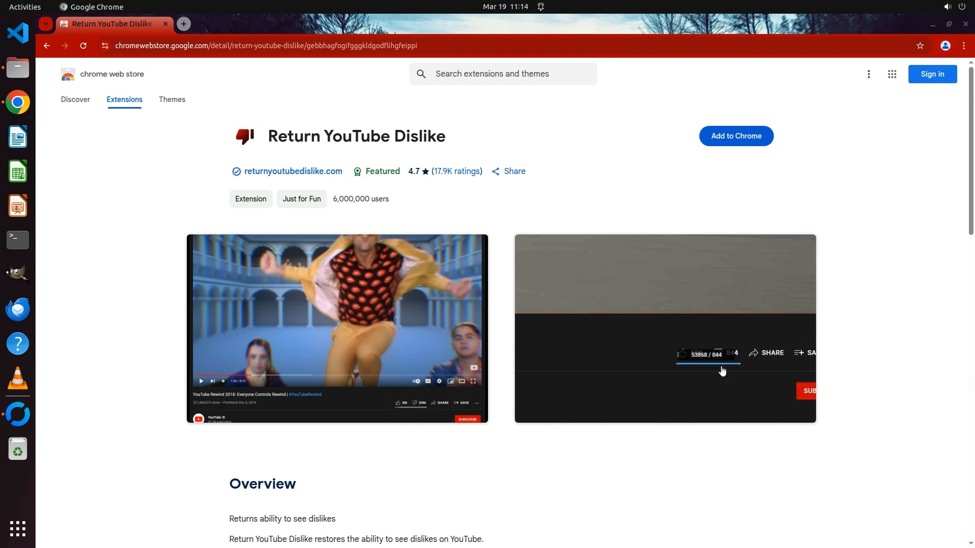Click the 17.9K ratings link
Image resolution: width=975 pixels, height=548 pixels.
[457, 172]
